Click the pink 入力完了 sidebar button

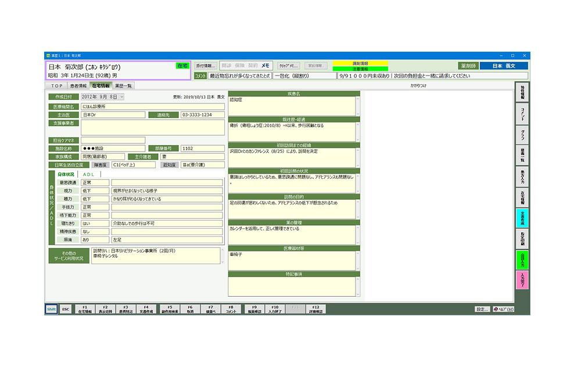pos(522,280)
